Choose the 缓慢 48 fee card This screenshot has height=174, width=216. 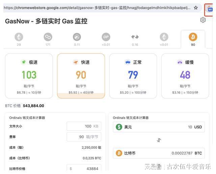(x=185, y=76)
